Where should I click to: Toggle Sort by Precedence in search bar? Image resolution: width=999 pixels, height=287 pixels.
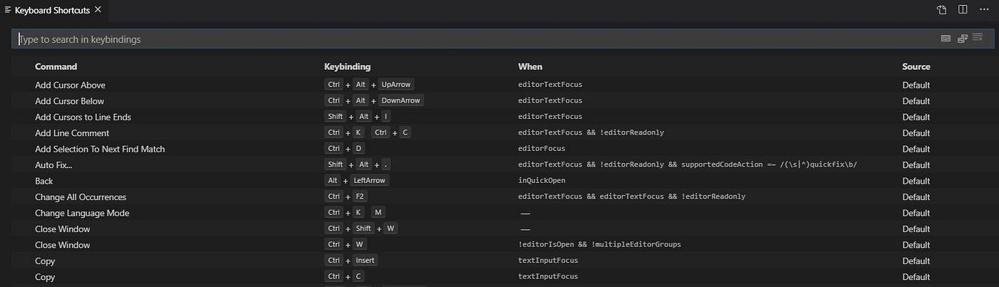coord(962,38)
